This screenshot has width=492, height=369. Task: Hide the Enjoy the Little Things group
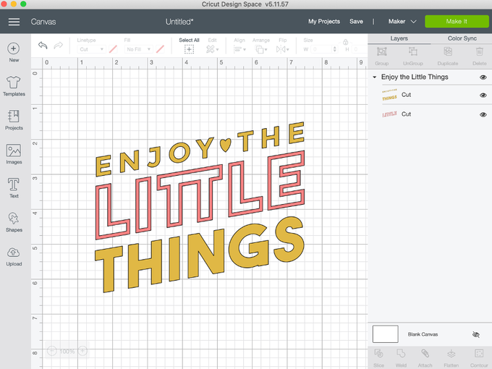(483, 77)
